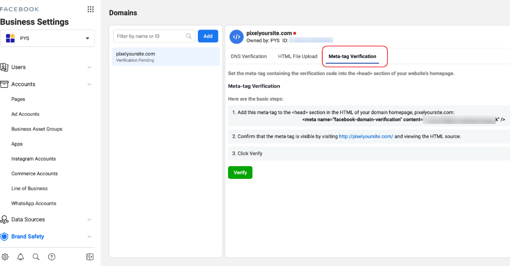Switch to the DNS Verification tab

(x=249, y=56)
